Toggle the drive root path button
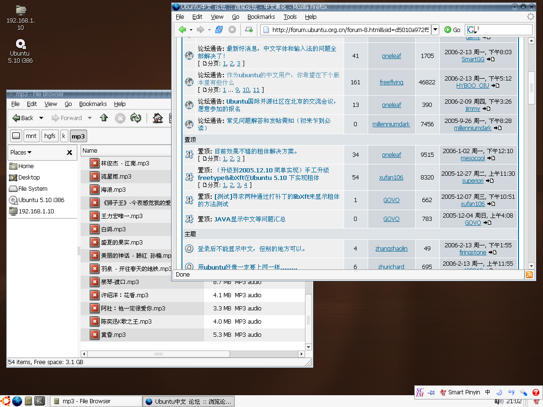Image resolution: width=543 pixels, height=407 pixels. 16,136
